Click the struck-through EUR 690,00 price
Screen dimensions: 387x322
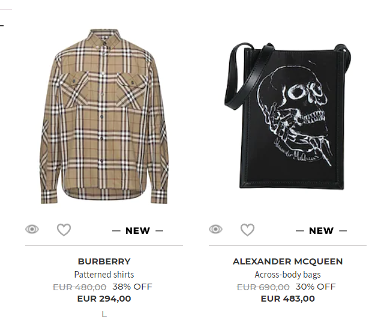pyautogui.click(x=263, y=287)
